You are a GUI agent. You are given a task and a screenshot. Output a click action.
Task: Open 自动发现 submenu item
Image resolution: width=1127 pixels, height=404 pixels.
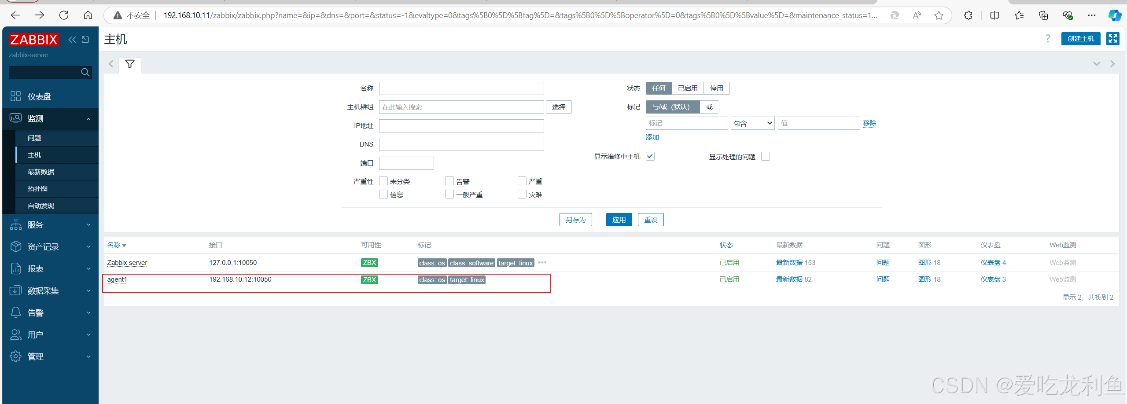click(57, 206)
